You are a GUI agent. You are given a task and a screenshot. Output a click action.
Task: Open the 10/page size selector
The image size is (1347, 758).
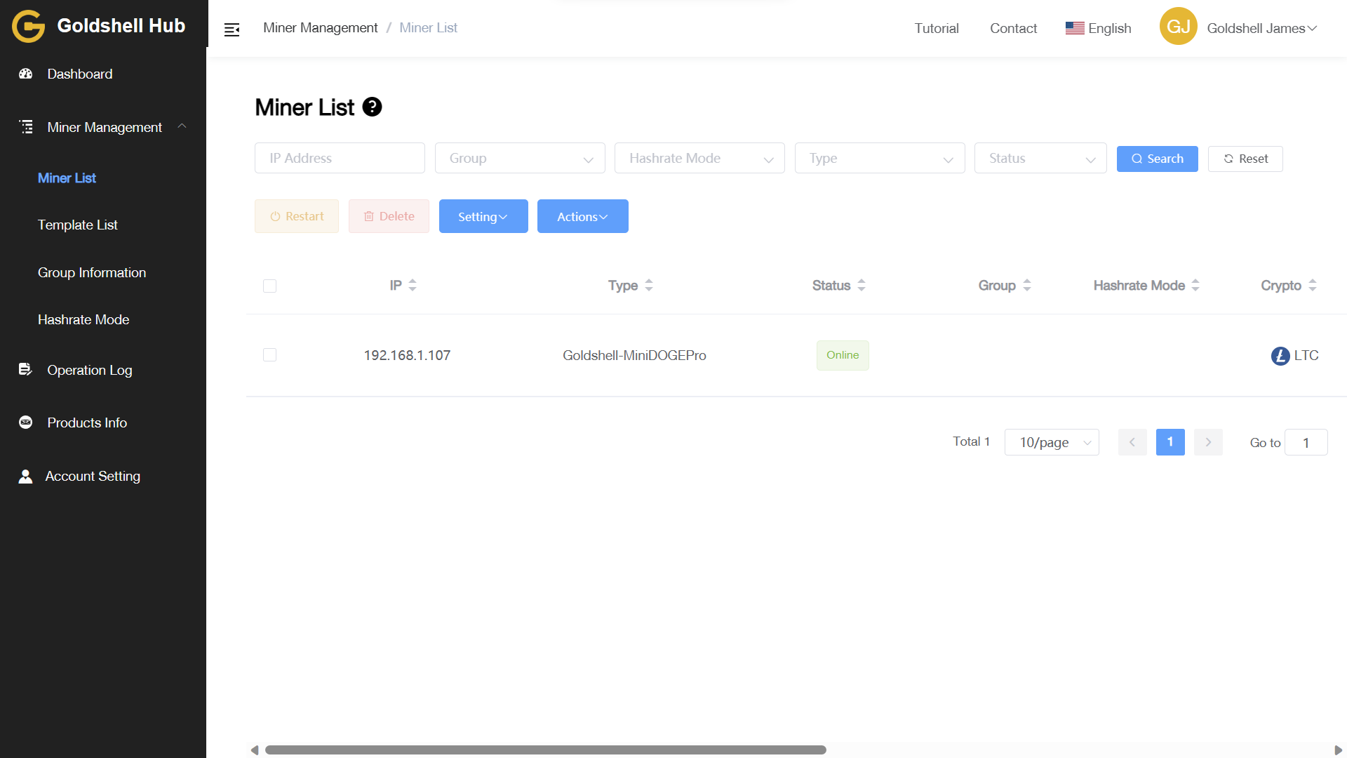click(1051, 442)
